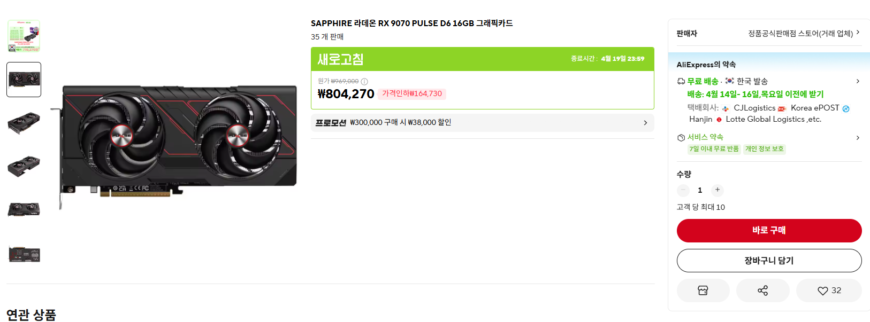Click the 7일 이내 무료 반품 tag
This screenshot has height=322, width=870.
tap(714, 149)
